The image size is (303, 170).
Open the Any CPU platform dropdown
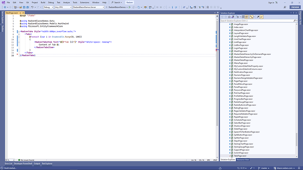point(63,7)
